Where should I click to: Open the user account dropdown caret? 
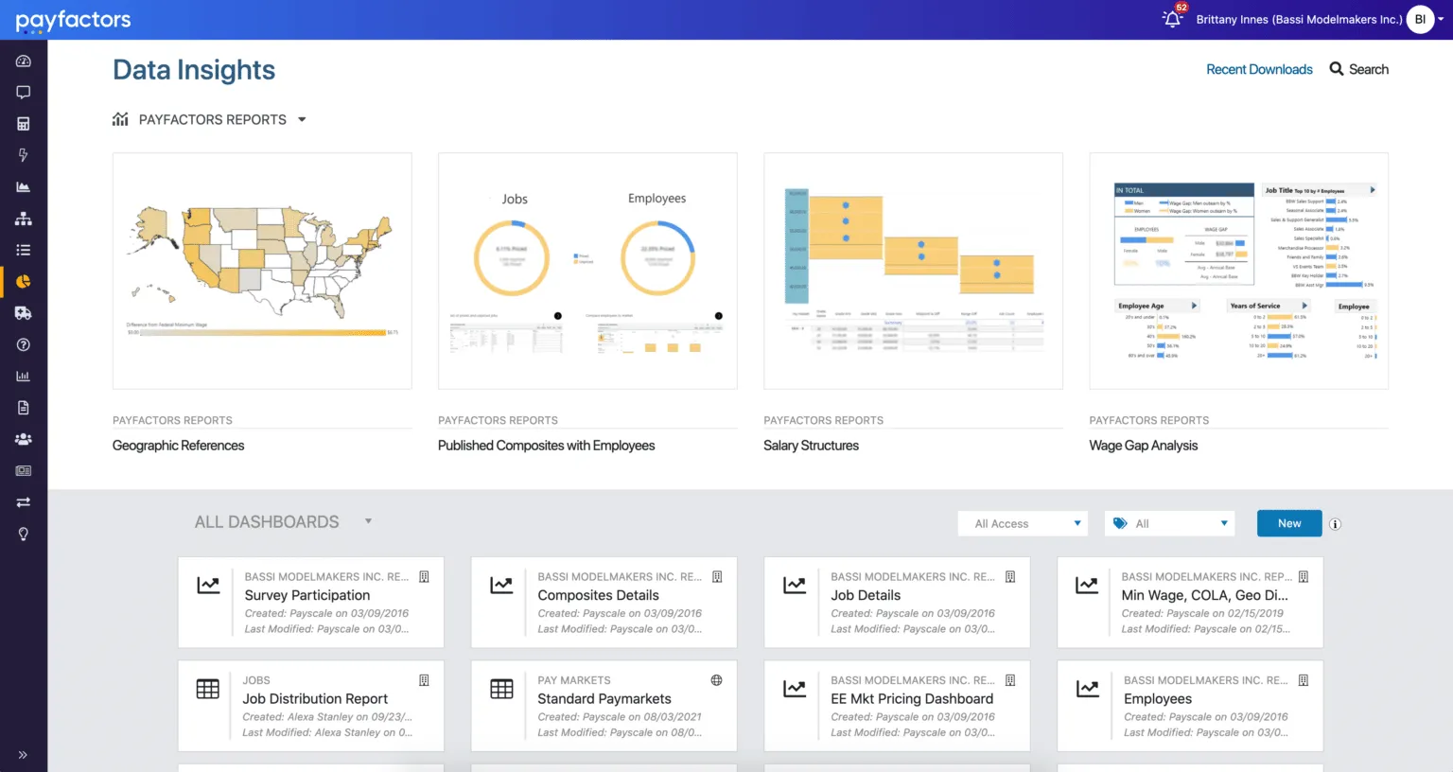pyautogui.click(x=1441, y=19)
